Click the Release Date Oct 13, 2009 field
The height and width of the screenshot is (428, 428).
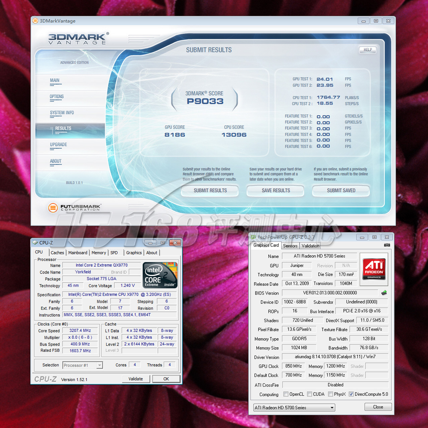click(x=297, y=284)
